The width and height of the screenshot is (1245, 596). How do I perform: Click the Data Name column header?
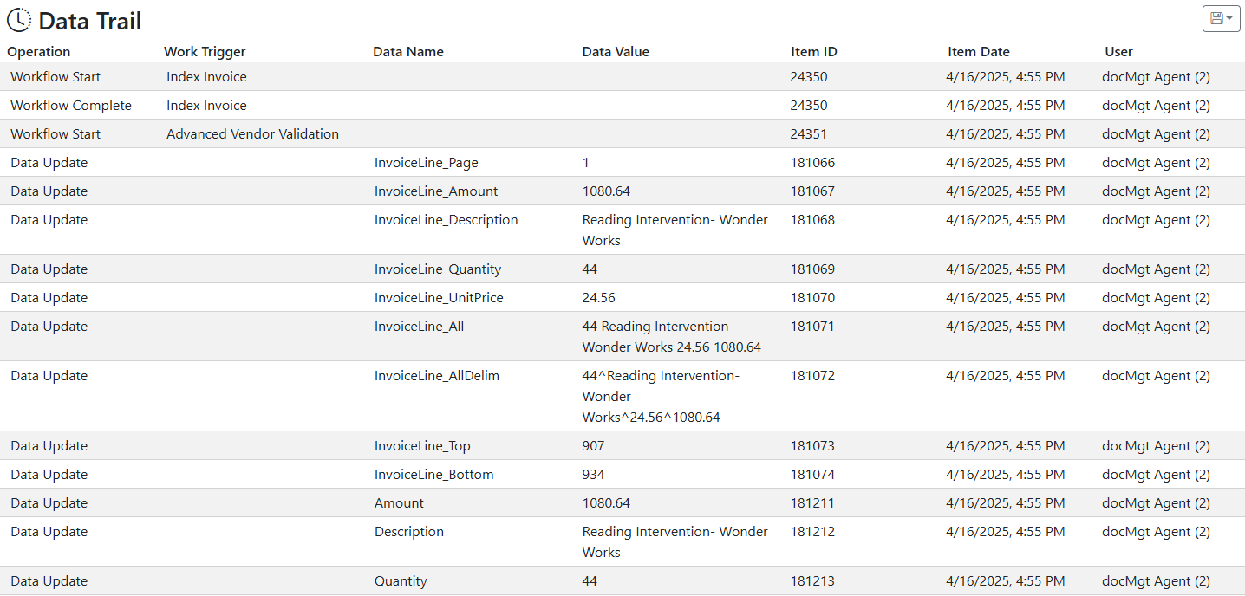(x=408, y=52)
